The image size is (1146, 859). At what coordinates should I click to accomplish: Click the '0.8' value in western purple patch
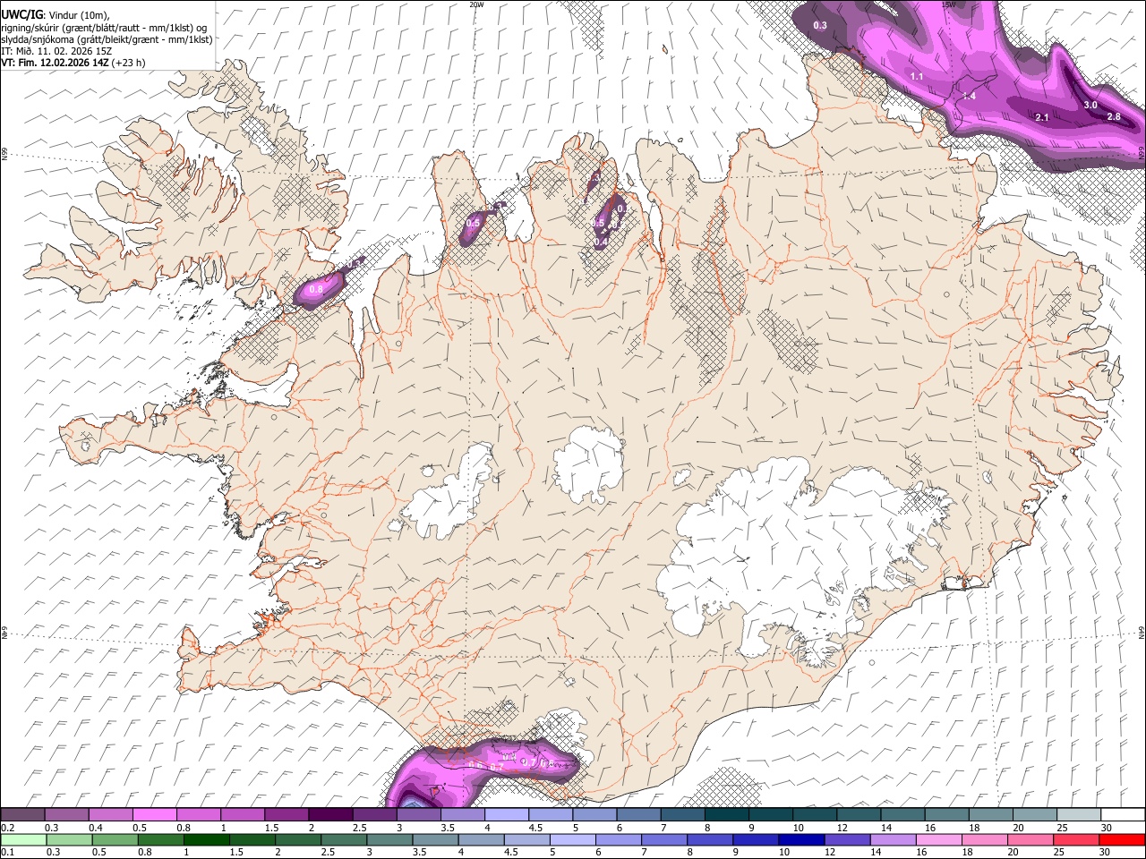click(315, 289)
